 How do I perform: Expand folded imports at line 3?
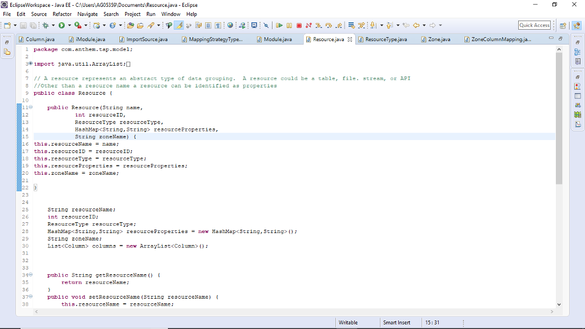pyautogui.click(x=31, y=63)
